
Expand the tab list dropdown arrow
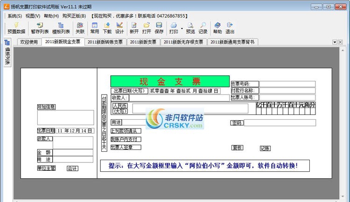(335, 42)
